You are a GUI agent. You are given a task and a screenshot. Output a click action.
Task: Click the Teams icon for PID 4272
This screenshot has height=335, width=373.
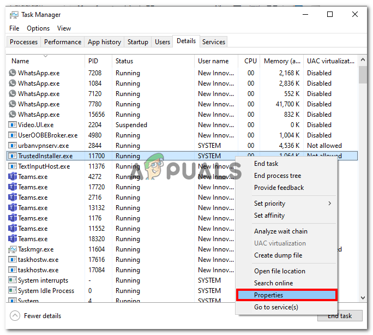[x=13, y=177]
